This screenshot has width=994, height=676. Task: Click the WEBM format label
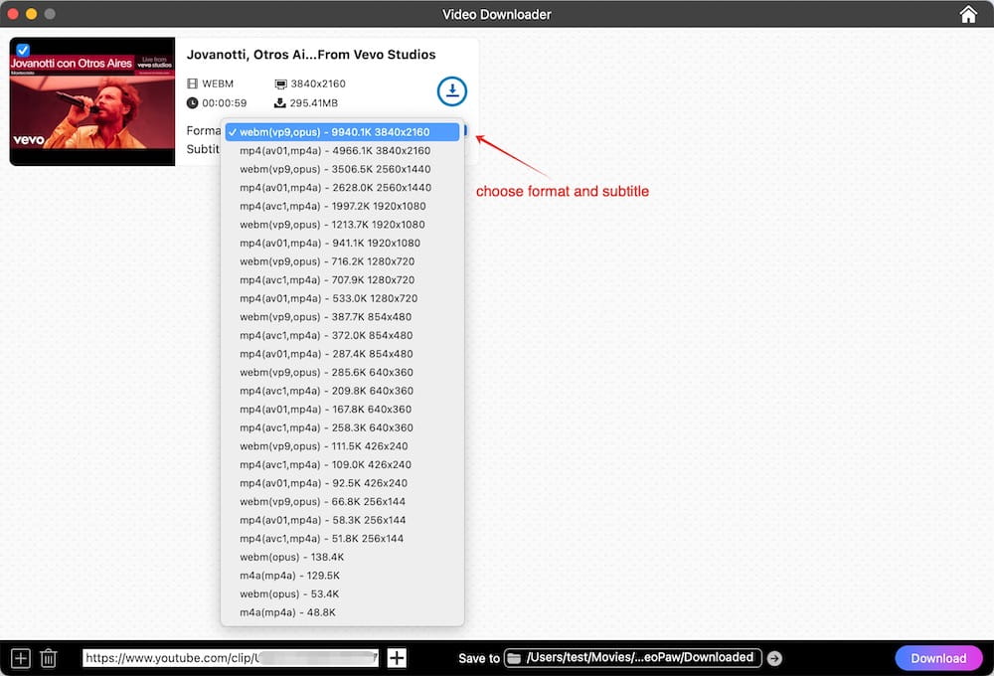218,84
